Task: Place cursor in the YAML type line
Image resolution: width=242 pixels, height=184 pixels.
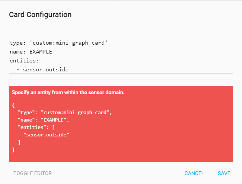Action: (58, 43)
